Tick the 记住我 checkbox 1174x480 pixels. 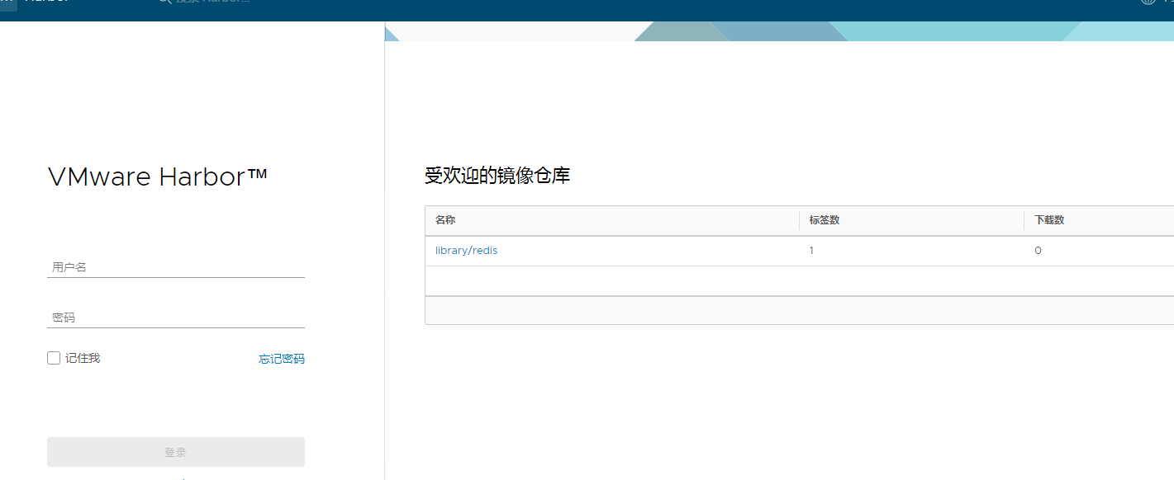54,358
